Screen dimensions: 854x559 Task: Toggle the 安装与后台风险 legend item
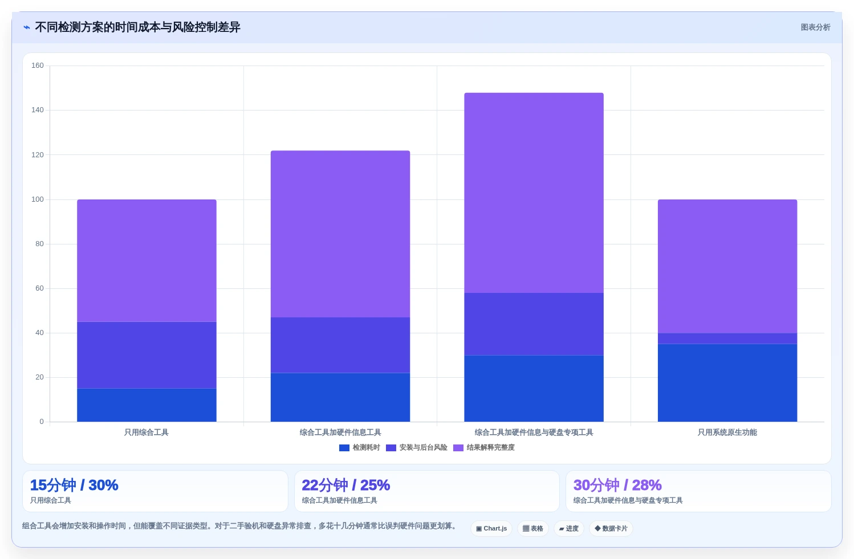[x=417, y=448]
